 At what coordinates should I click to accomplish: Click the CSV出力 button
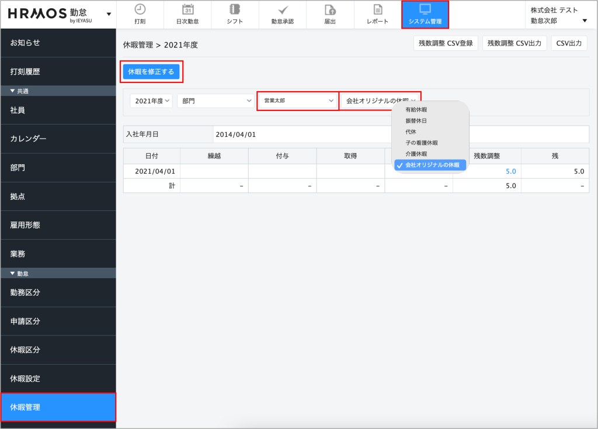tap(569, 43)
